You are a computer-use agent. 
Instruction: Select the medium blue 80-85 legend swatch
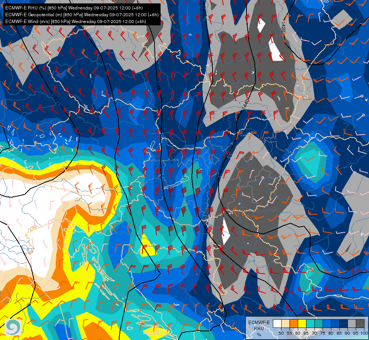335,323
